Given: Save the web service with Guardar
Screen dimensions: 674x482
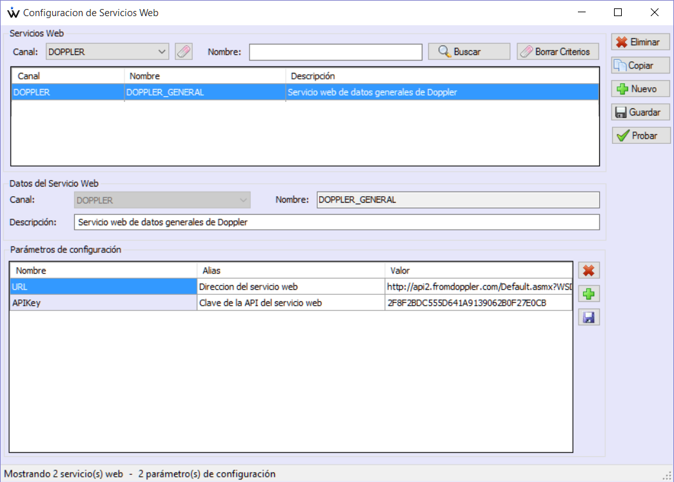Looking at the screenshot, I should point(640,112).
